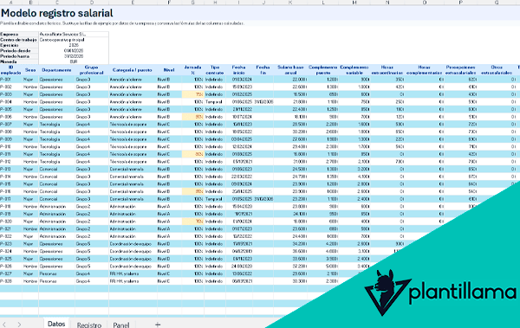The width and height of the screenshot is (520, 328).
Task: Select the 'Jornada %' column header
Action: click(192, 70)
